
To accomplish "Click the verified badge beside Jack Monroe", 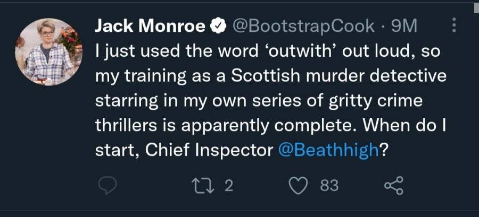I will click(x=219, y=27).
